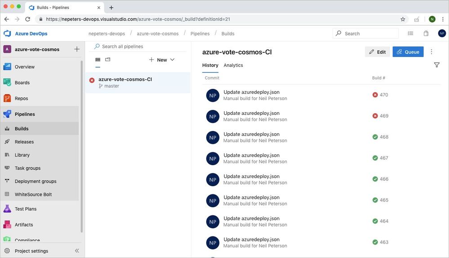This screenshot has height=258, width=449.
Task: Click failed status icon of build 470
Action: pos(375,95)
